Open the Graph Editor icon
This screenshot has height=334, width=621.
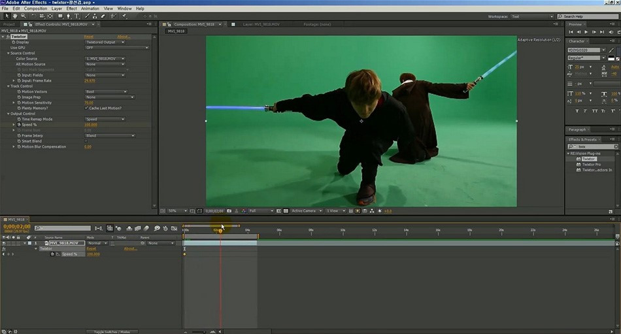click(x=174, y=228)
